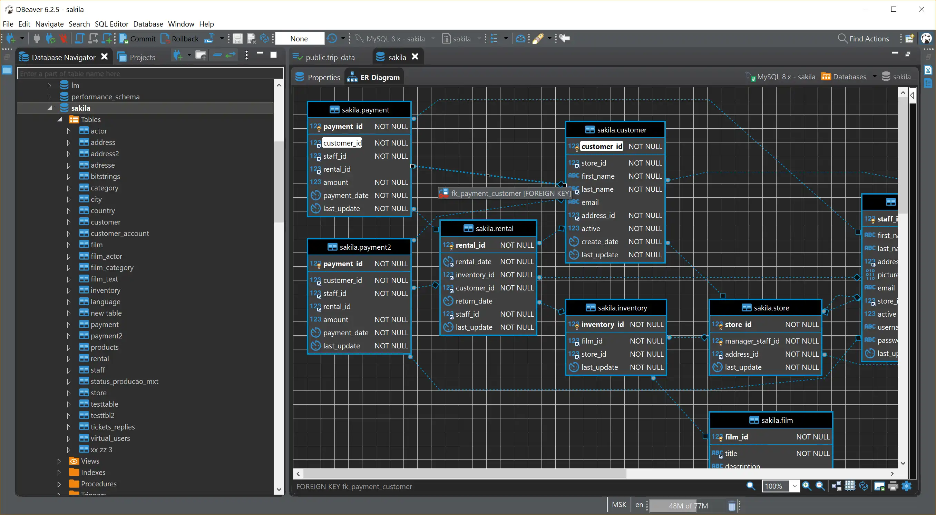Click the Find Actions search icon
Viewport: 936px width, 515px height.
tap(840, 39)
